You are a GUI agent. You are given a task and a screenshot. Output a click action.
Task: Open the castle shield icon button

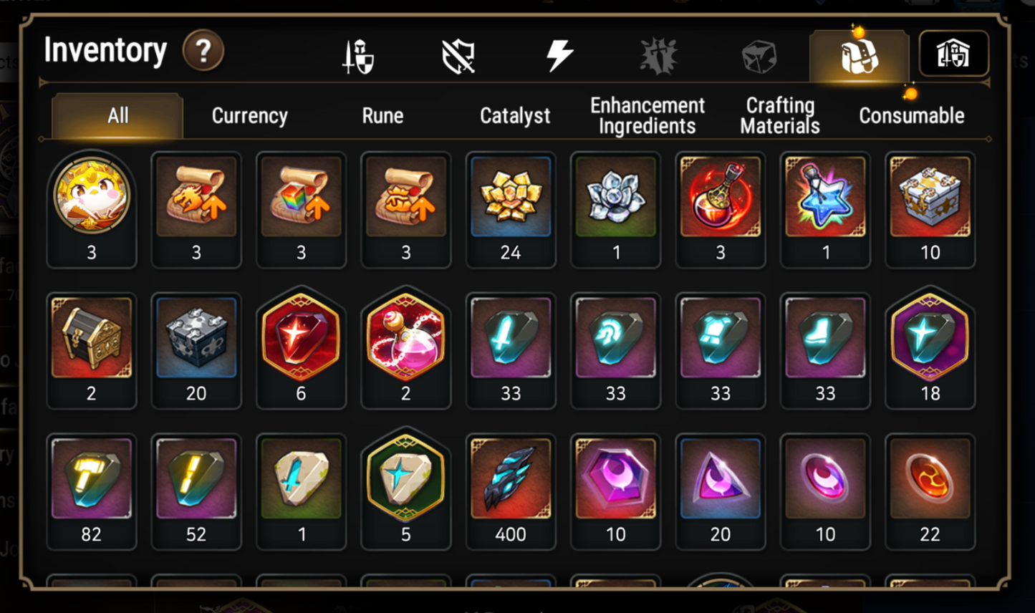pyautogui.click(x=954, y=54)
